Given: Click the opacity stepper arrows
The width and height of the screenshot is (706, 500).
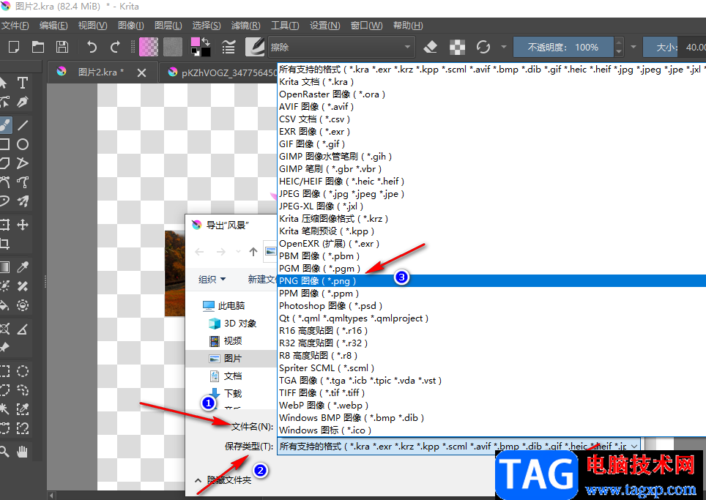Looking at the screenshot, I should tap(619, 47).
